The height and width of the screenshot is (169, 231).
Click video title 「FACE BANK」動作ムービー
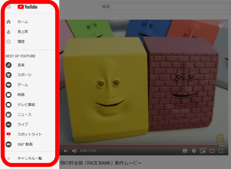pos(113,163)
